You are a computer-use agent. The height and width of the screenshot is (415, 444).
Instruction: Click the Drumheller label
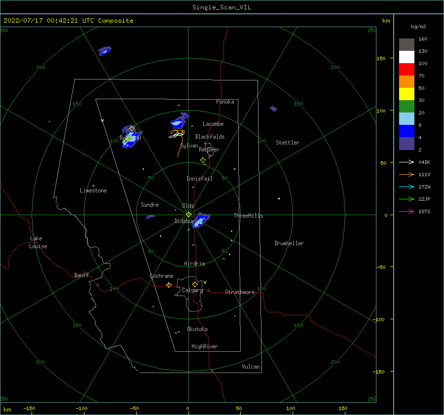tap(289, 243)
